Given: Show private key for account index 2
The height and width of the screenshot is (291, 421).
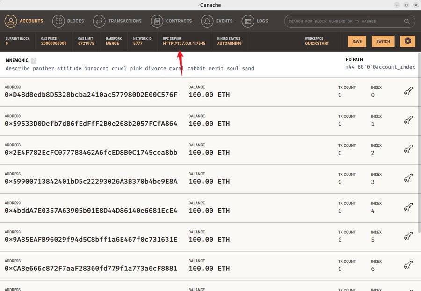Looking at the screenshot, I should click(408, 149).
